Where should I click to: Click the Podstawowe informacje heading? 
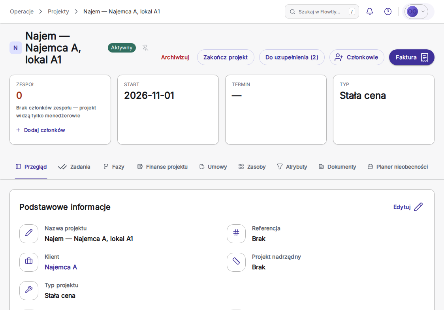tap(65, 207)
